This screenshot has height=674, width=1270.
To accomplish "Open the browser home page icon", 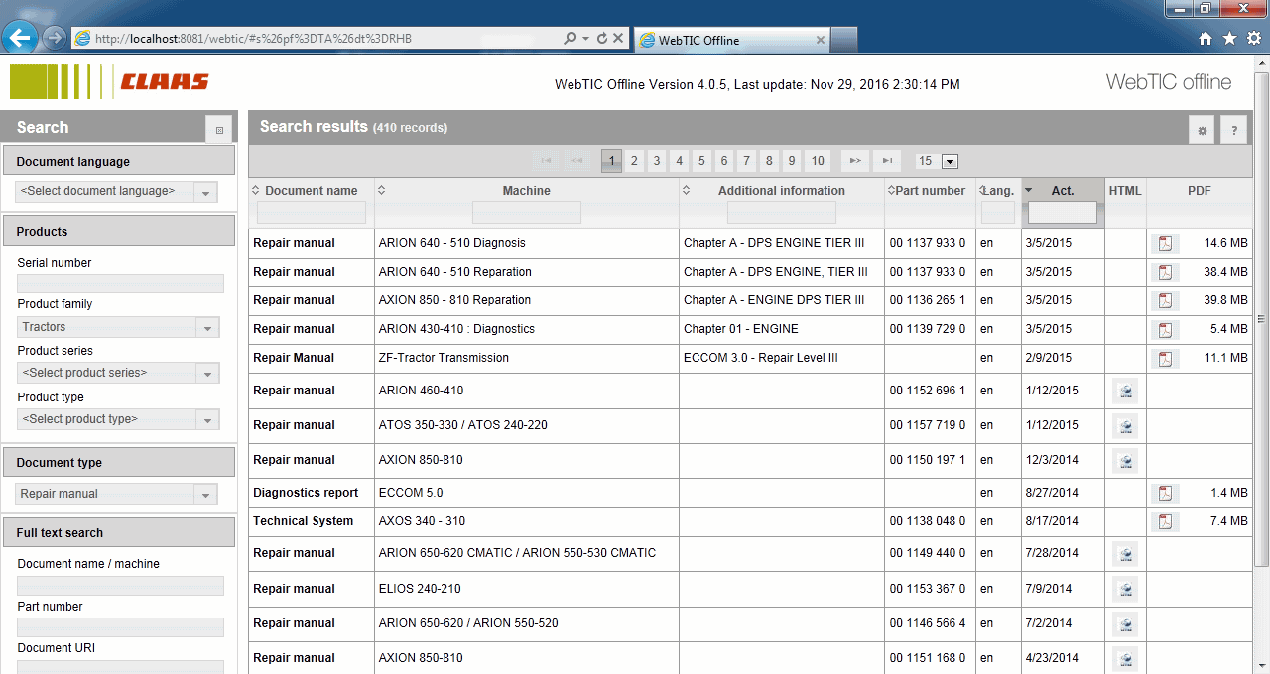I will click(1206, 39).
